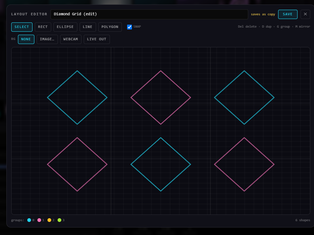Select green group 3 swatch
Screen dimensions: 314x235
pyautogui.click(x=59, y=220)
